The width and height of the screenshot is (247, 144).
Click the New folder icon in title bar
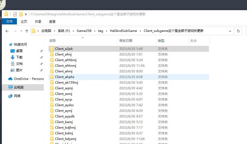21,14
